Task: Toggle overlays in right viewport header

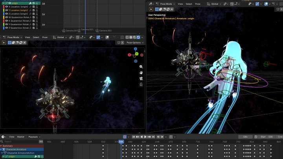Action: tap(266, 4)
